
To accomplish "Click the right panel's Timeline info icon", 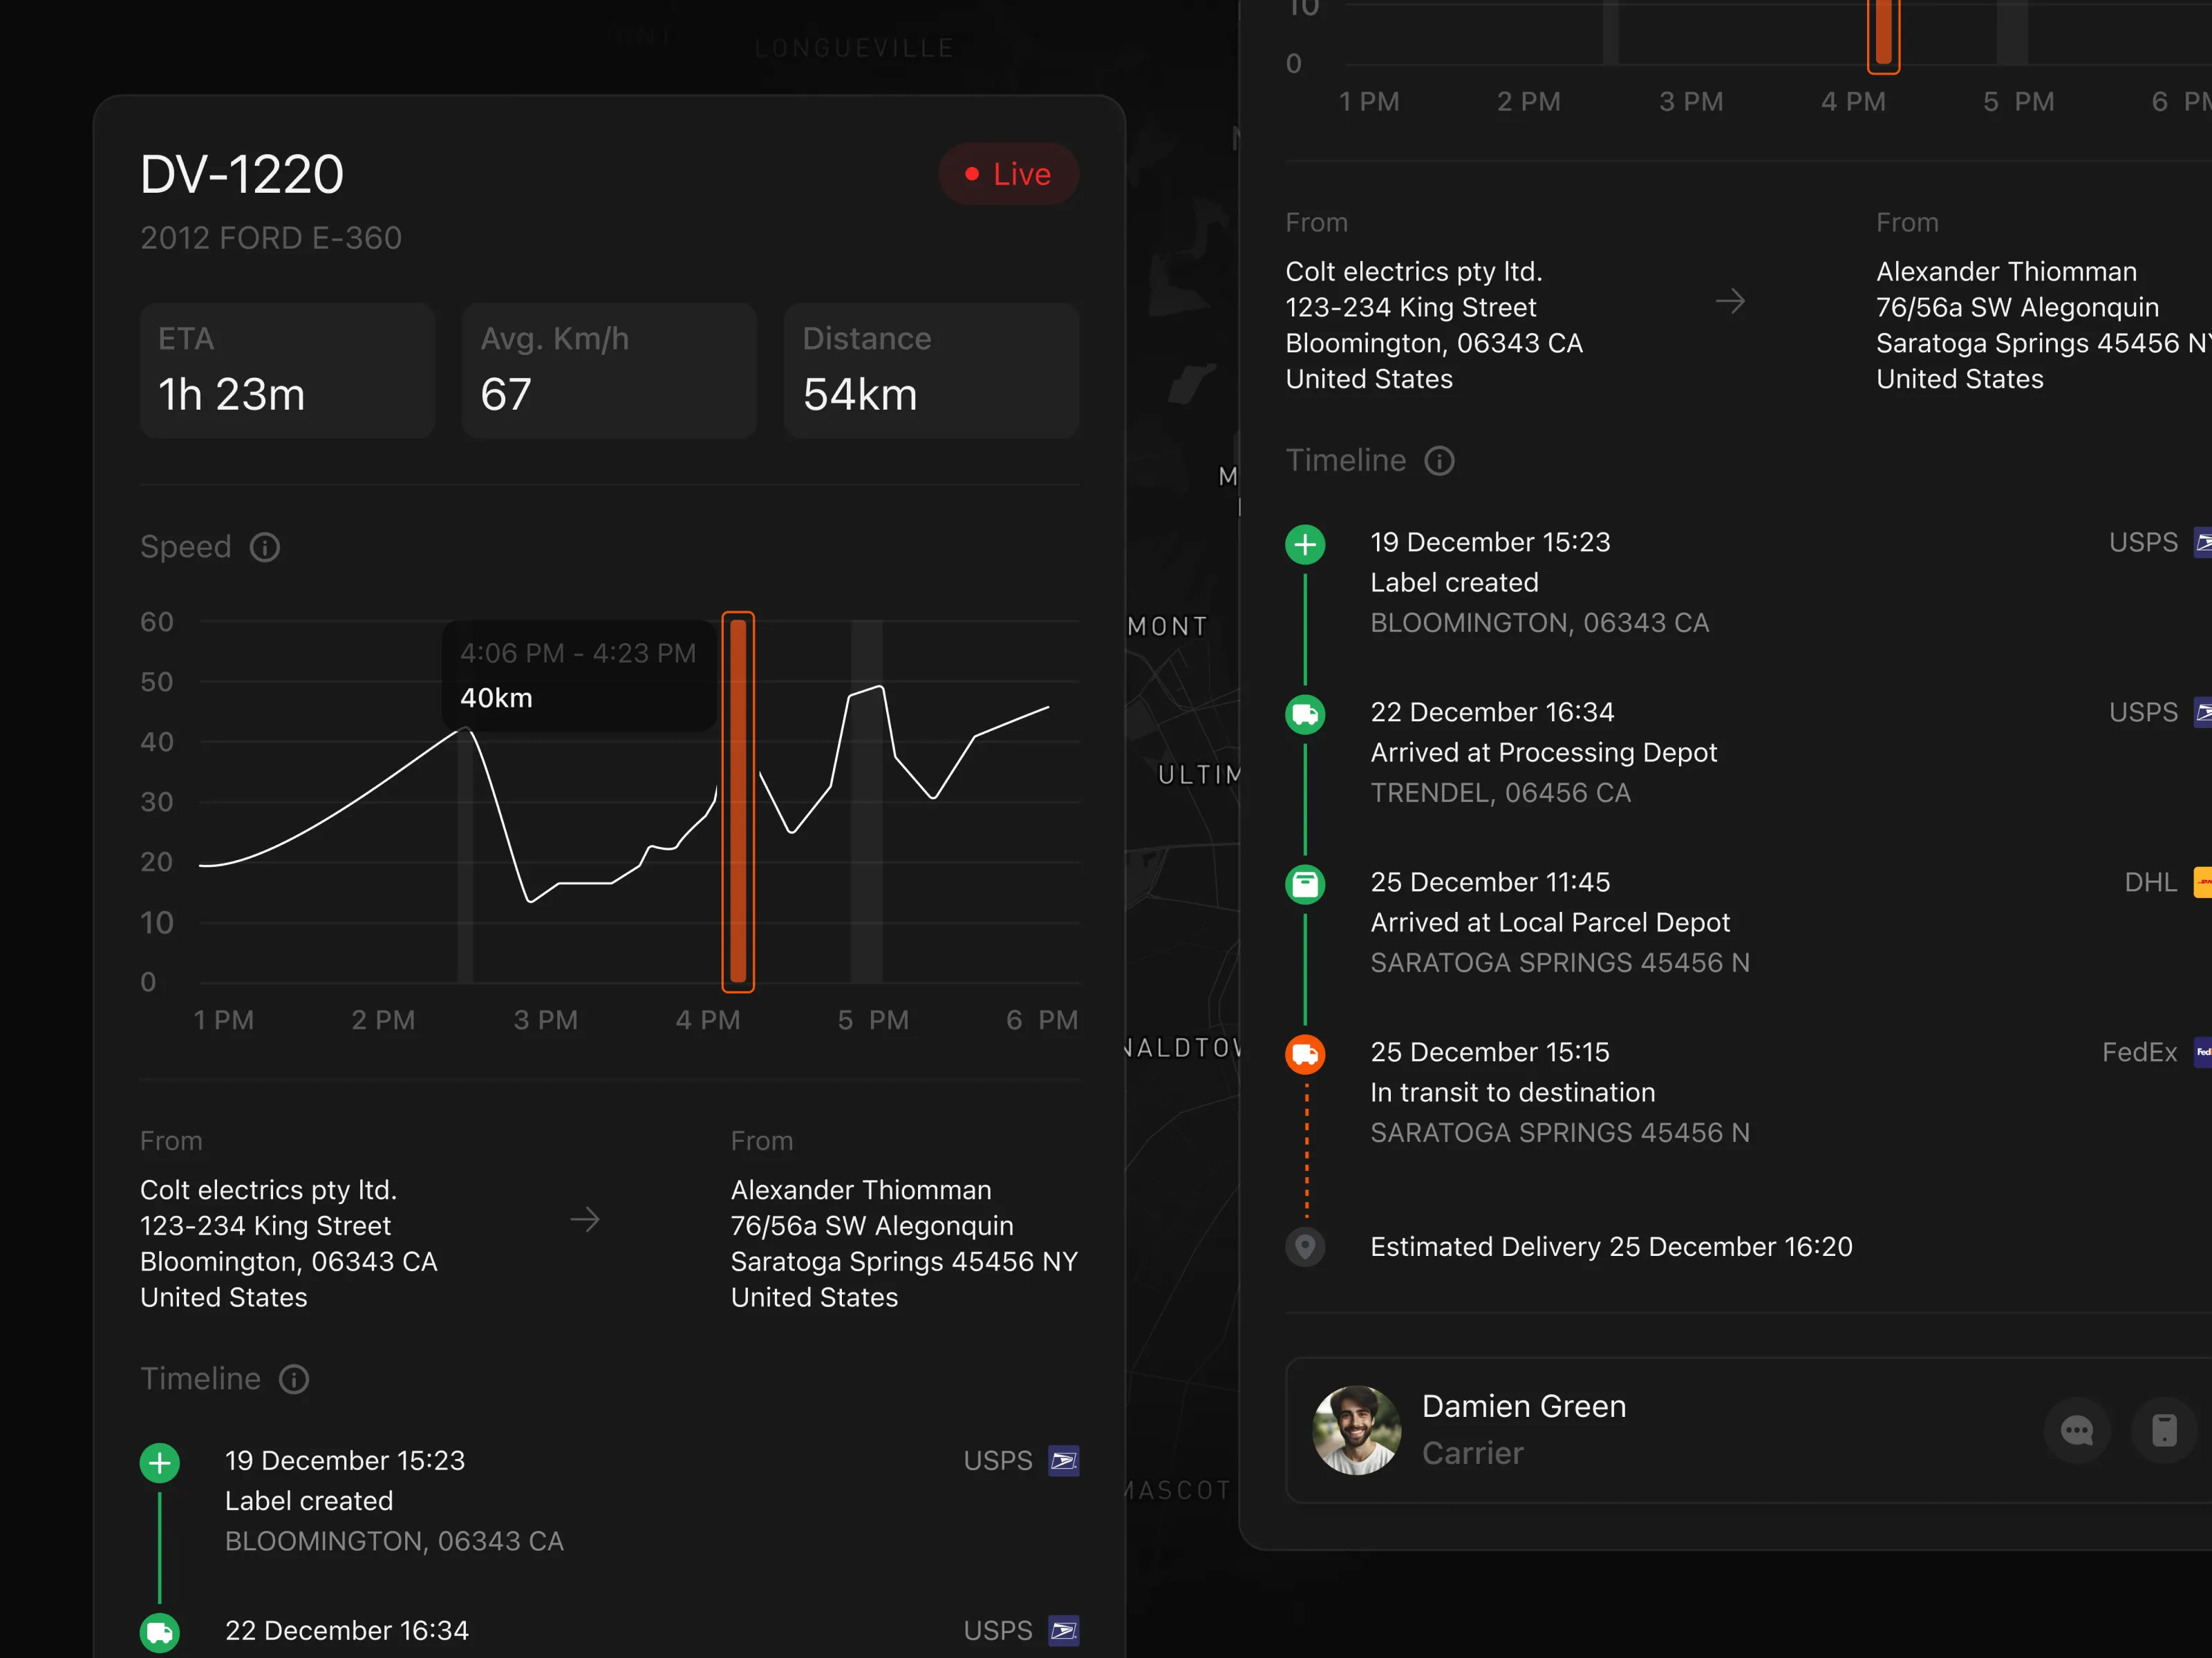I will (x=1439, y=461).
